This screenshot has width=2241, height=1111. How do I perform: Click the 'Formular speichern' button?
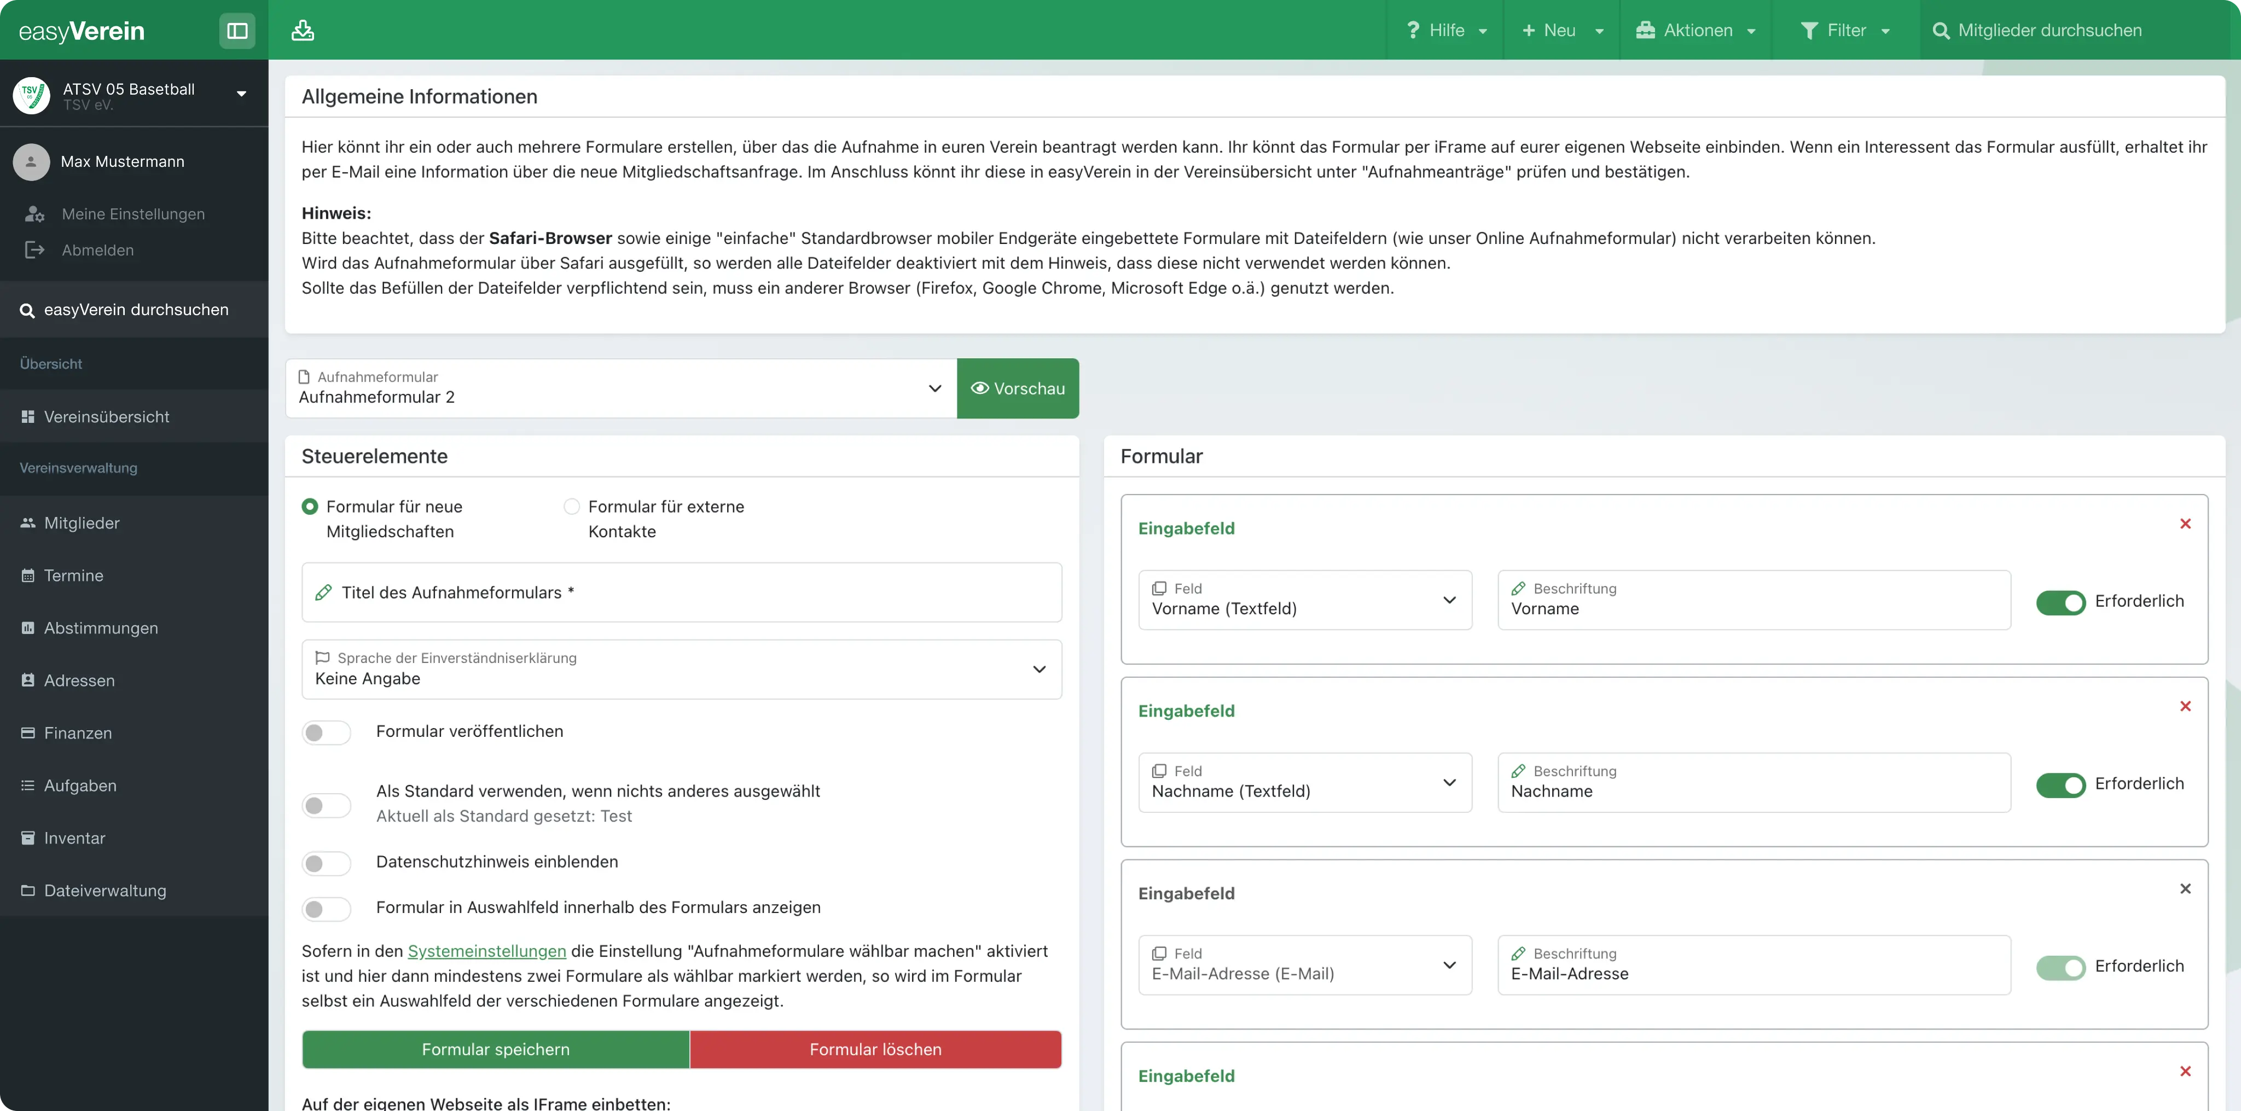tap(496, 1049)
